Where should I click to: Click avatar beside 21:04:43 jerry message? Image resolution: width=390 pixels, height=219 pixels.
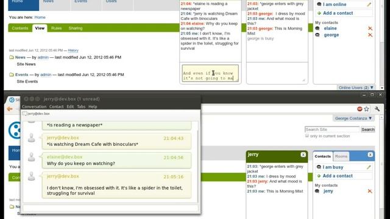[31, 138]
